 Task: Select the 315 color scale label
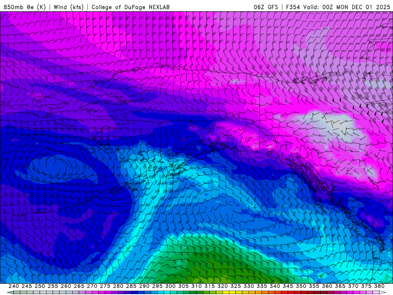pos(210,286)
